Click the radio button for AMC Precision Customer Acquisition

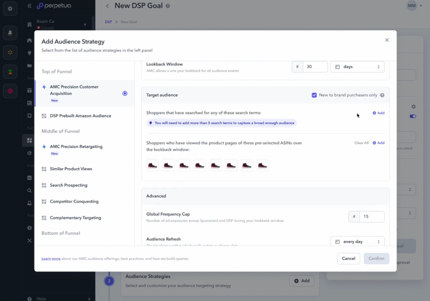coord(125,93)
